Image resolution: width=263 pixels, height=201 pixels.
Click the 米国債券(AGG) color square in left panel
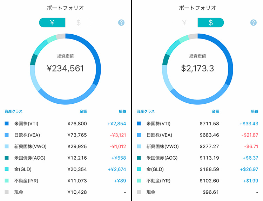(7, 158)
